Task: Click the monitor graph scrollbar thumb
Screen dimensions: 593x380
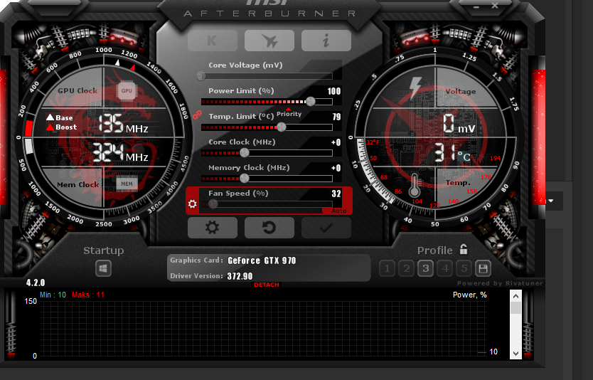Action: [x=515, y=307]
